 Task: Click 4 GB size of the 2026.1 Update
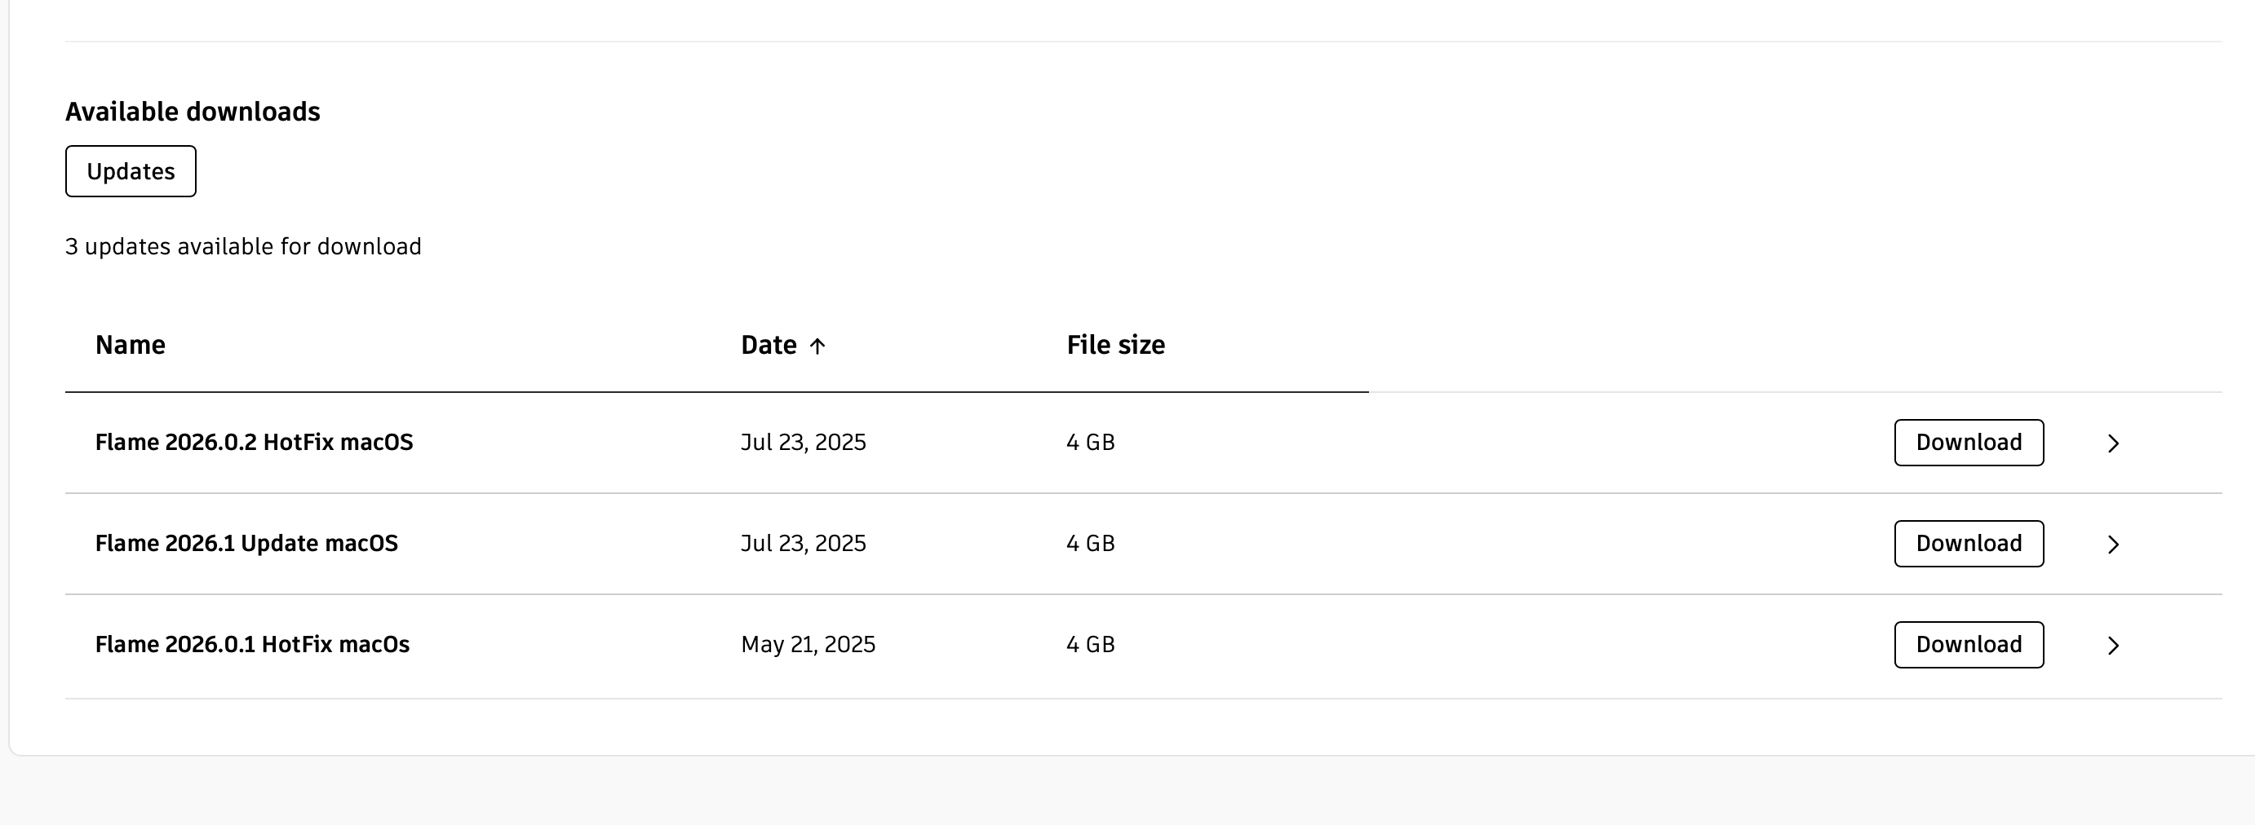(x=1090, y=543)
